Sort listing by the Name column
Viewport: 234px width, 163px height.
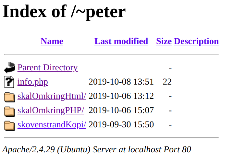[x=52, y=41]
